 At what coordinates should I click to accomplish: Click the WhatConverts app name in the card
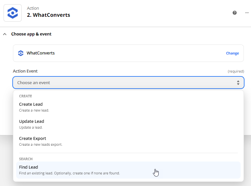click(x=41, y=53)
